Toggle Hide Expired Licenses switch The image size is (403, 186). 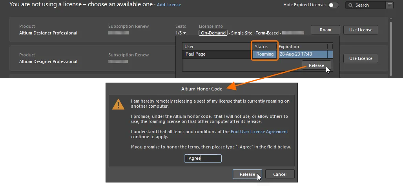(334, 5)
